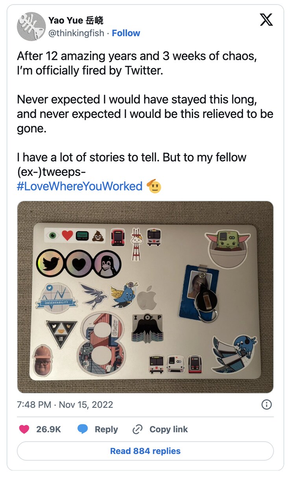
Task: Click the blue reply bubble icon
Action: 83,429
